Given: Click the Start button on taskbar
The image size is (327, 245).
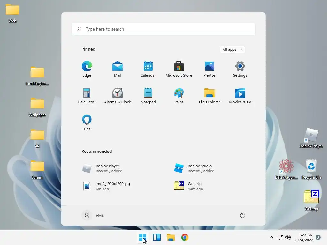Looking at the screenshot, I should [x=143, y=237].
